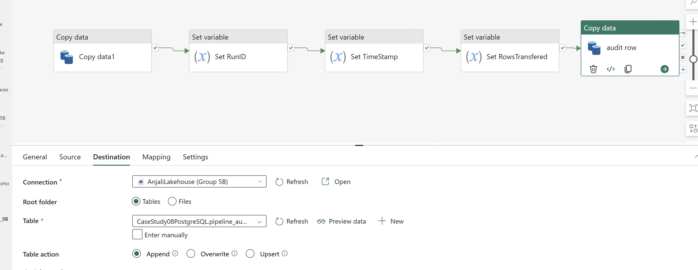Click the audit row database icon
The width and height of the screenshot is (698, 270).
[x=594, y=48]
